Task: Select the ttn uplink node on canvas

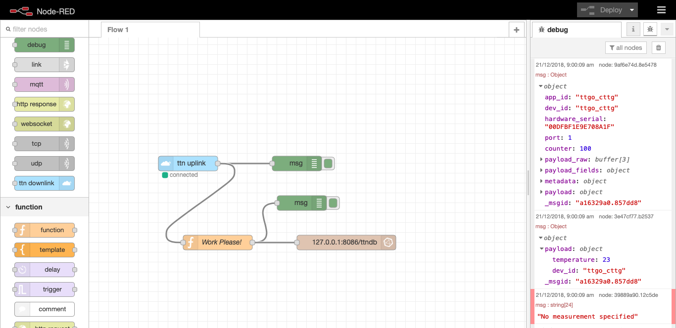Action: [x=188, y=164]
